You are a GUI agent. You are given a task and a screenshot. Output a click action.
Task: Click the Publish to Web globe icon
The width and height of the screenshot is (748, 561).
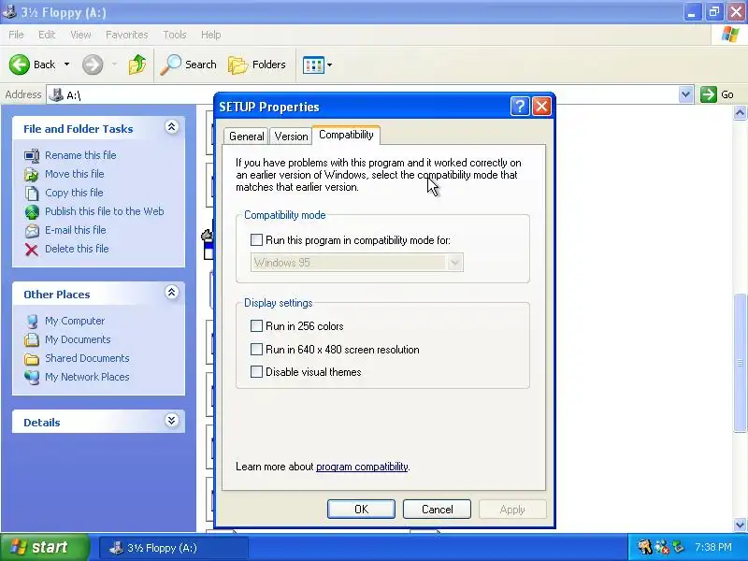32,212
